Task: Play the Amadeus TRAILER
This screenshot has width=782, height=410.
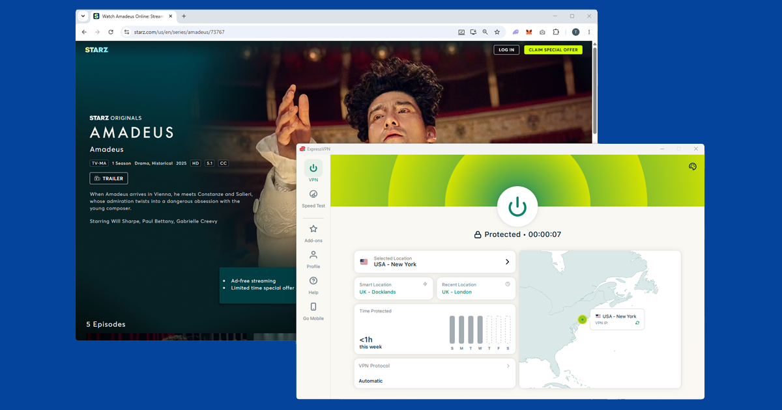Action: pos(109,178)
